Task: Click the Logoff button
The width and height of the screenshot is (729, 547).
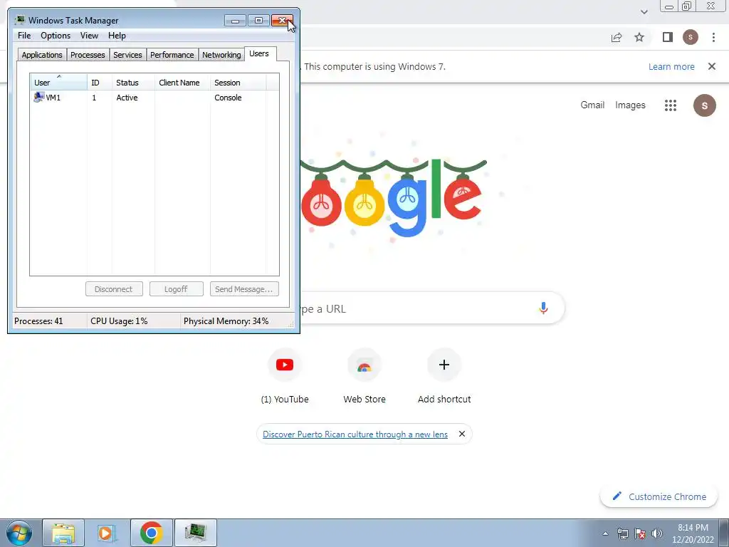Action: (x=177, y=289)
